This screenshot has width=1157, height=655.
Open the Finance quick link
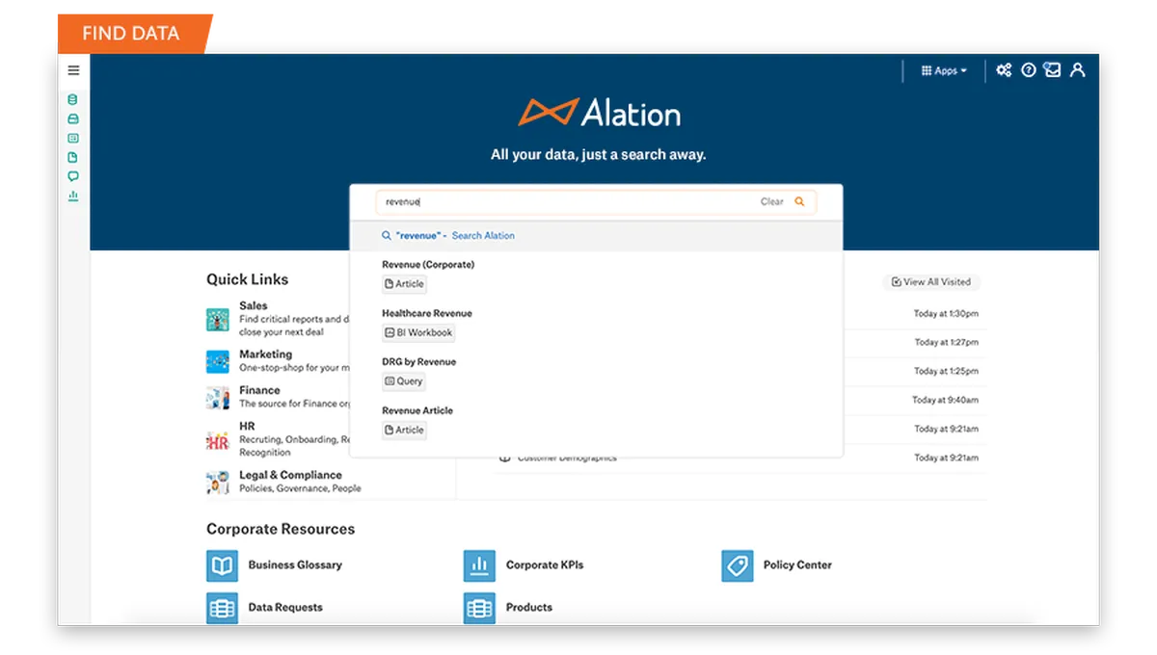[259, 391]
